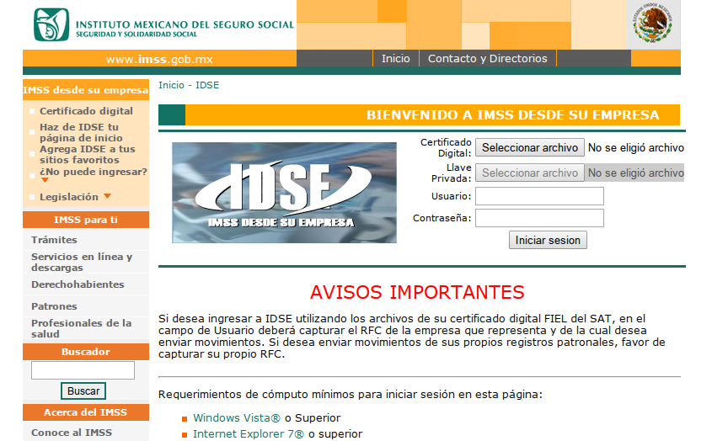
Task: Click the Acerca del IMSS header
Action: coord(86,412)
